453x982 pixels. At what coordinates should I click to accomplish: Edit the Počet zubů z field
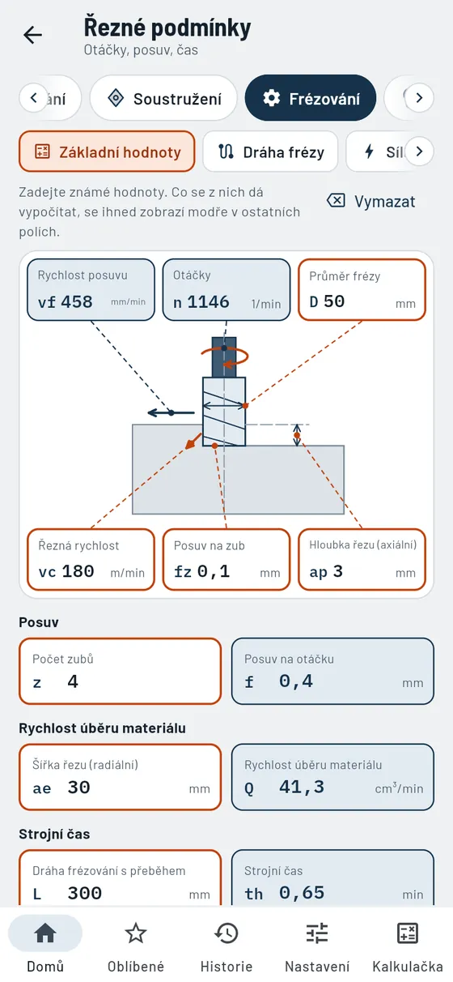pos(120,671)
